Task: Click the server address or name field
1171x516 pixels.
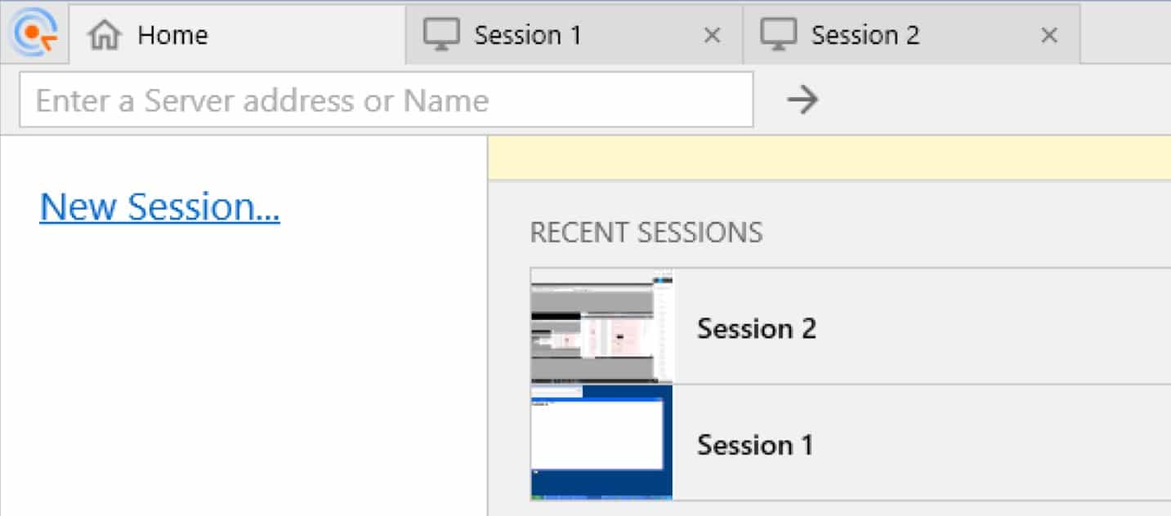Action: (x=387, y=100)
